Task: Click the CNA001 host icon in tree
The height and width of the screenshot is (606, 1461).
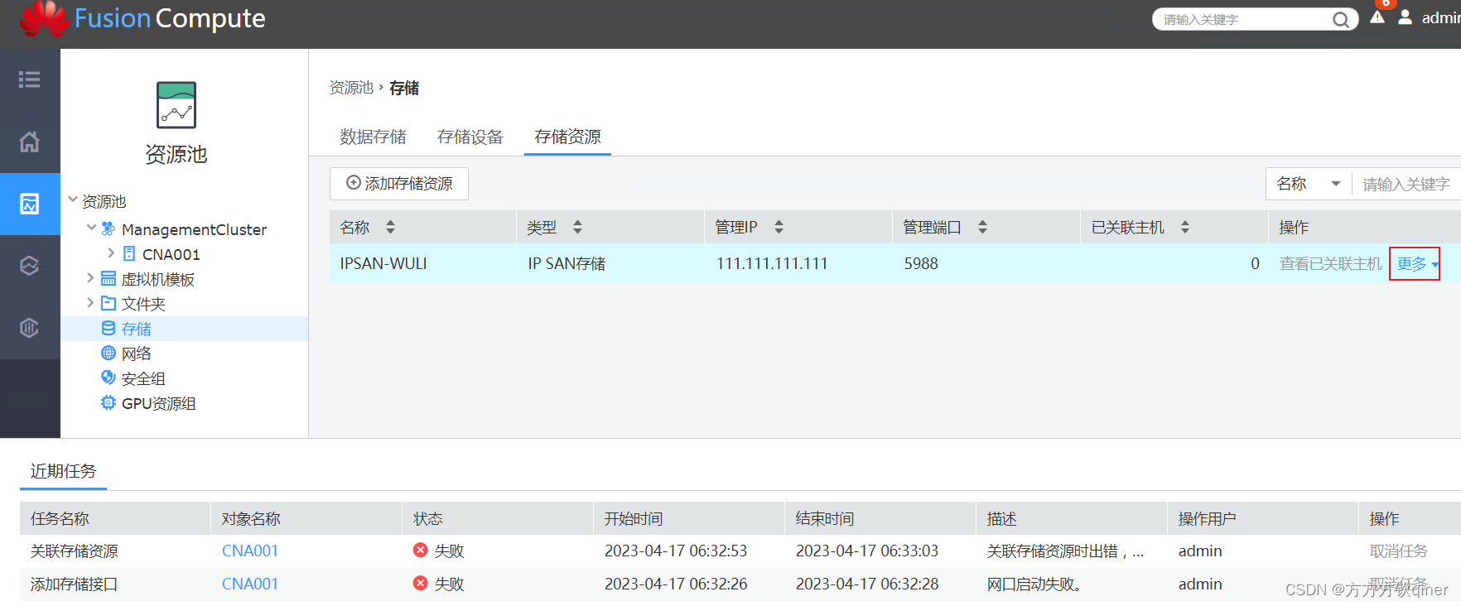Action: (x=129, y=253)
